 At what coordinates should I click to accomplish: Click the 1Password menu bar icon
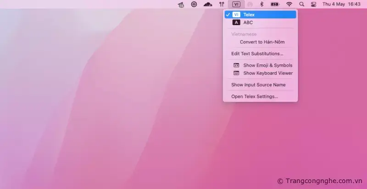(x=194, y=4)
